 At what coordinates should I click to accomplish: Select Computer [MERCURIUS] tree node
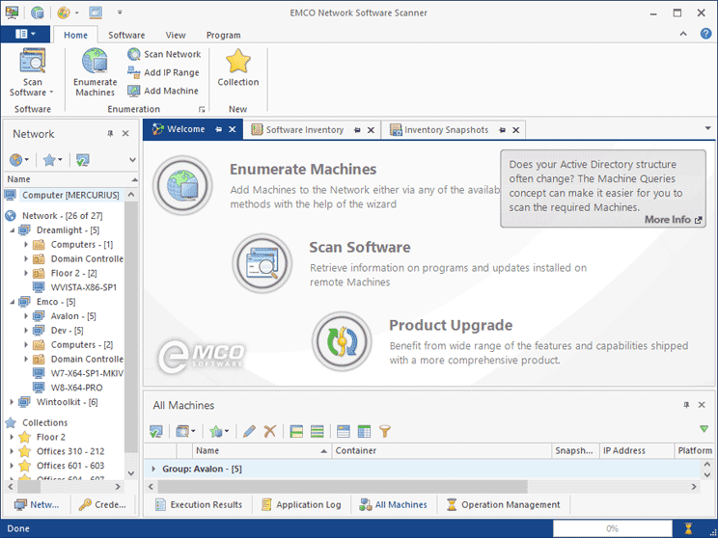click(70, 195)
